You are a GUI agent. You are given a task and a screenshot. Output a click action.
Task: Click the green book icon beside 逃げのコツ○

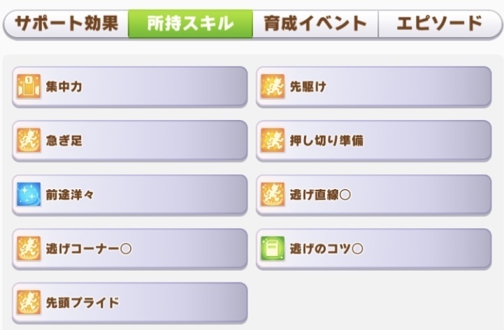pyautogui.click(x=273, y=248)
